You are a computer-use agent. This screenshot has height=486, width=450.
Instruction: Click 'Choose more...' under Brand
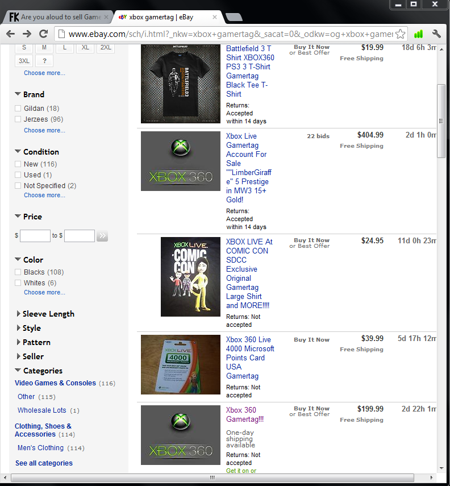coord(45,131)
